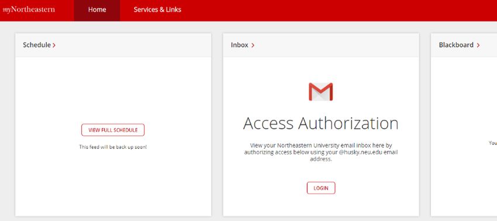
Task: Click the VIEW FULL SCHEDULE button
Action: click(113, 130)
